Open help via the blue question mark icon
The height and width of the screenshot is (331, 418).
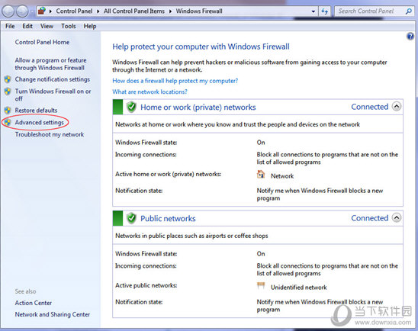[410, 36]
